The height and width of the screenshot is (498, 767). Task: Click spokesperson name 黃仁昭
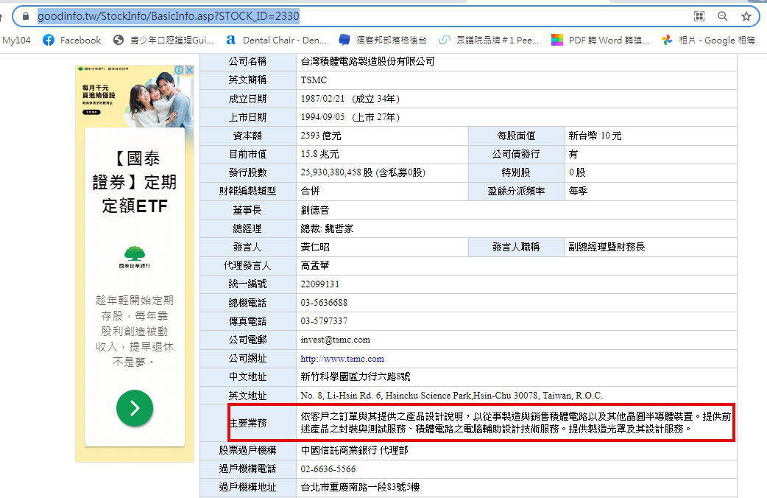click(x=314, y=248)
